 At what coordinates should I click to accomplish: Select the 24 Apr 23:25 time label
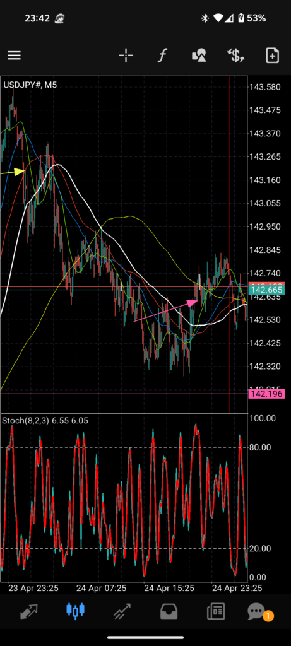[237, 587]
